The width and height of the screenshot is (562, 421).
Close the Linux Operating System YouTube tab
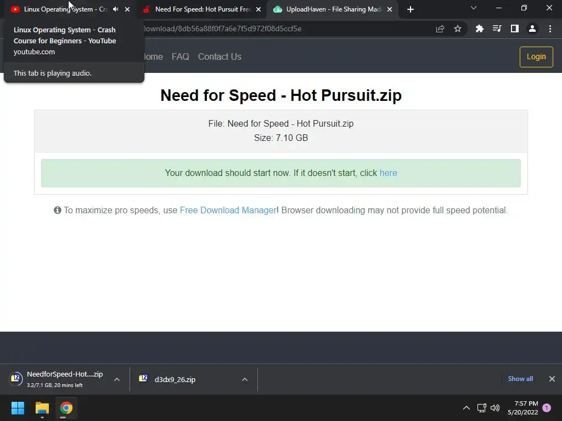coord(127,9)
